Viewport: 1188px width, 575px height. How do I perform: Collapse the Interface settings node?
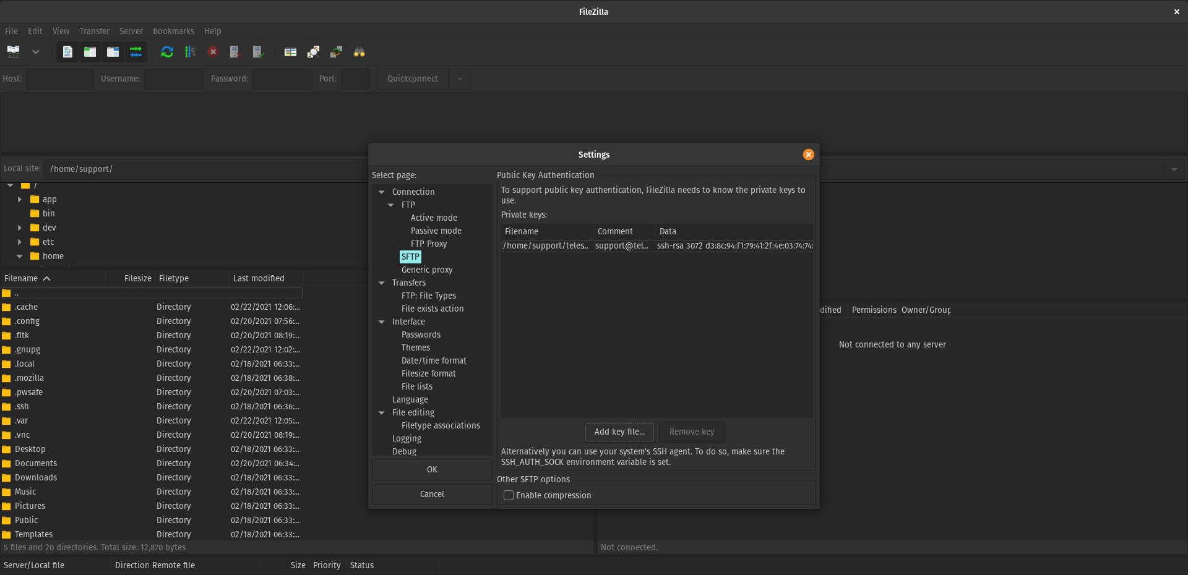click(x=382, y=322)
